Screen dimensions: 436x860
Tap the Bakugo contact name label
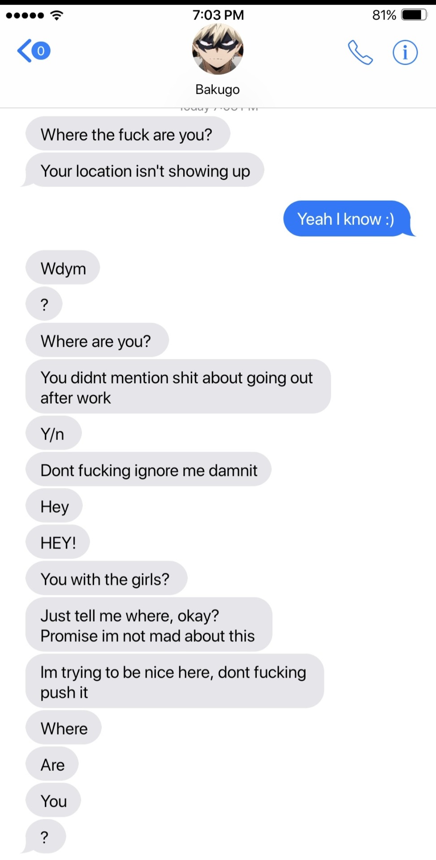click(218, 90)
